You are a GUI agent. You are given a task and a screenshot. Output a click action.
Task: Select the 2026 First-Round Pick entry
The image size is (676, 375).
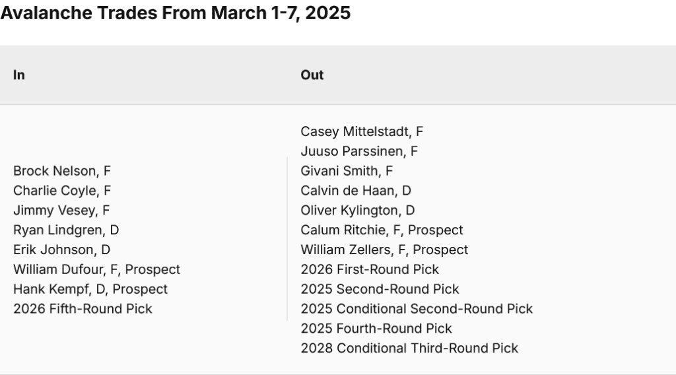pos(370,269)
